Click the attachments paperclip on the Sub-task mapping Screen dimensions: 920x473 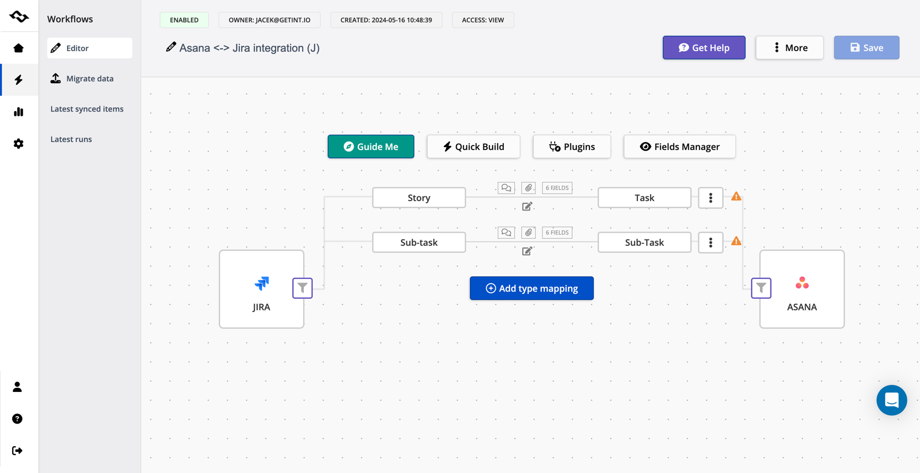[528, 233]
